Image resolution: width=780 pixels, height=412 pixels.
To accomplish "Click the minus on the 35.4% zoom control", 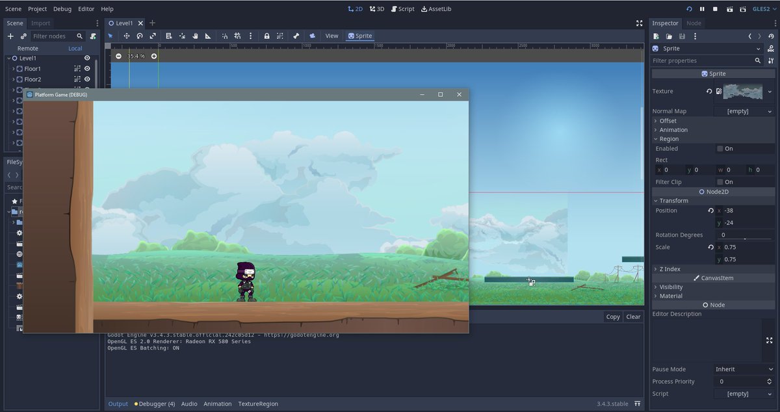I will [x=118, y=57].
